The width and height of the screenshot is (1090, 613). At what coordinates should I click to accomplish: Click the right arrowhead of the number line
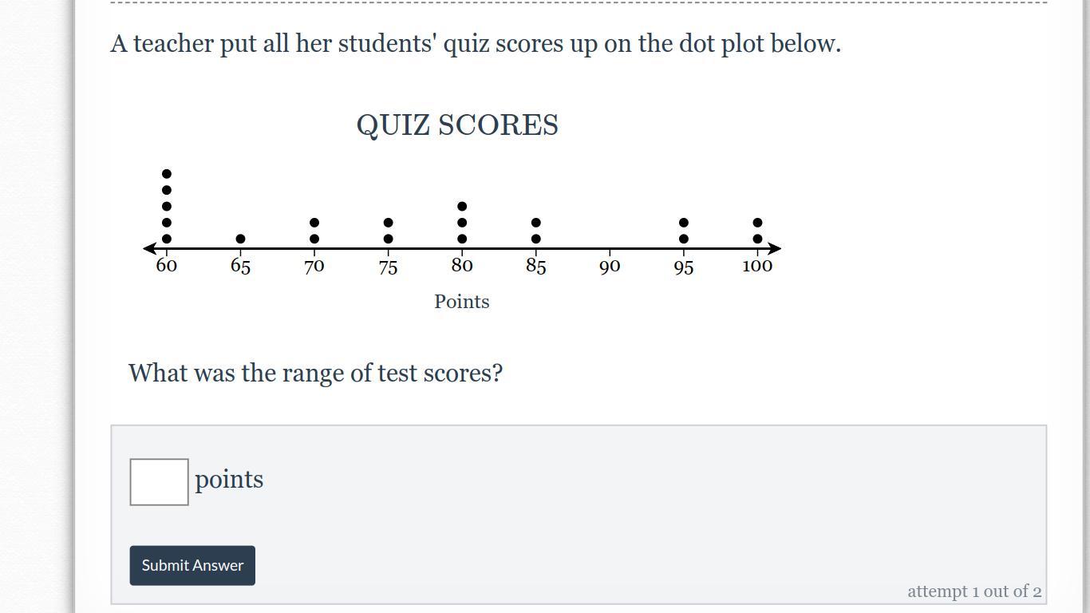[x=774, y=249]
